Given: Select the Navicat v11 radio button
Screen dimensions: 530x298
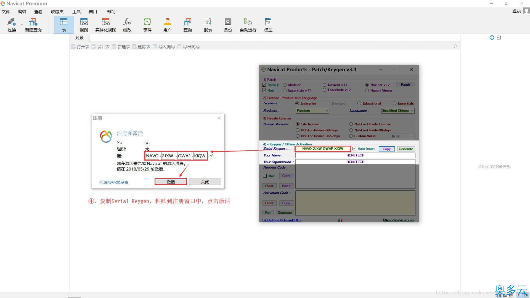Looking at the screenshot, I should point(324,85).
